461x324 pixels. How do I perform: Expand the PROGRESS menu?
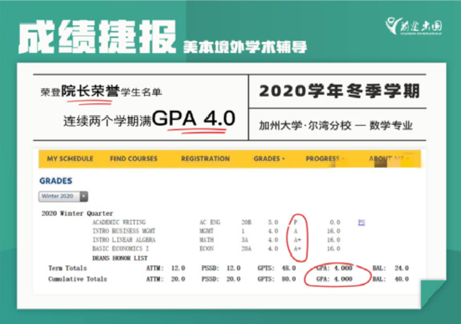coord(324,159)
